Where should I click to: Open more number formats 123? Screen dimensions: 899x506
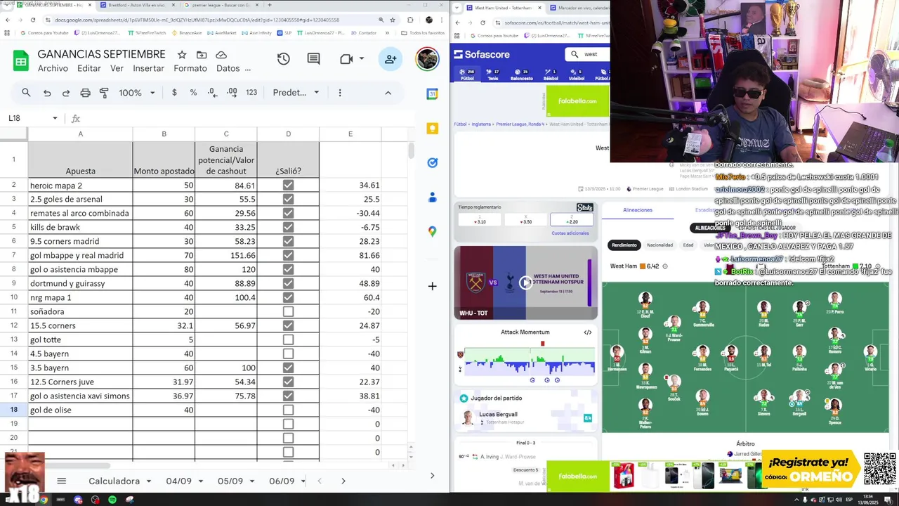[251, 93]
